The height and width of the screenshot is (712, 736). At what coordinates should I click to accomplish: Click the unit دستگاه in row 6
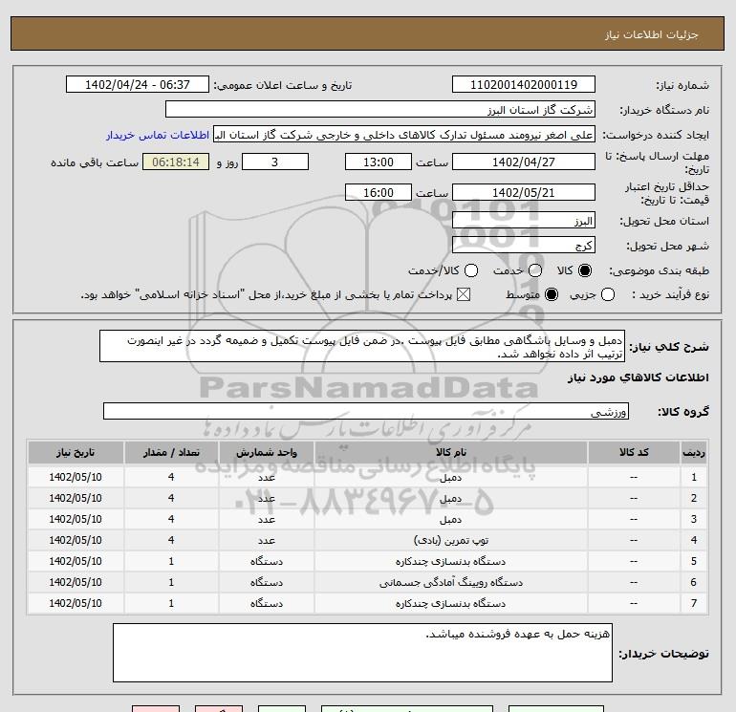click(267, 582)
